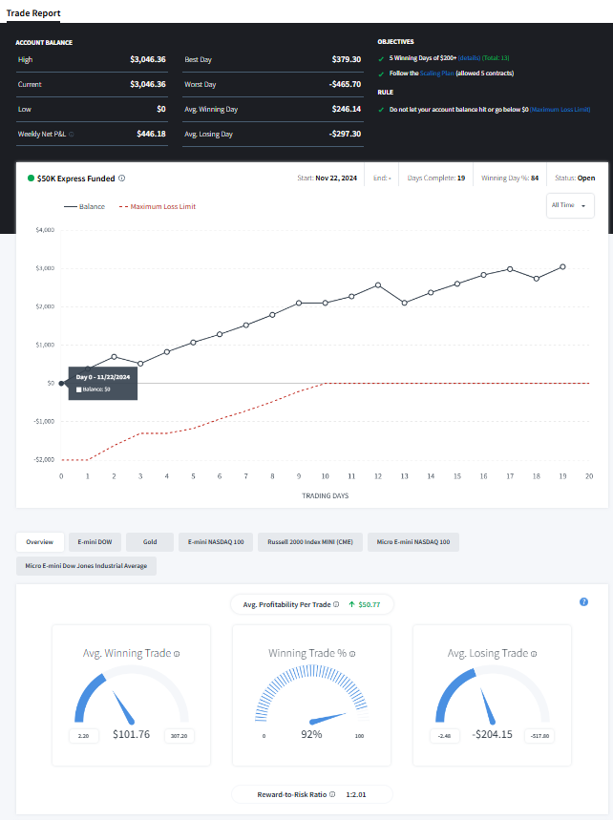
Task: Click the $101.76 average winning trade value
Action: (x=131, y=734)
